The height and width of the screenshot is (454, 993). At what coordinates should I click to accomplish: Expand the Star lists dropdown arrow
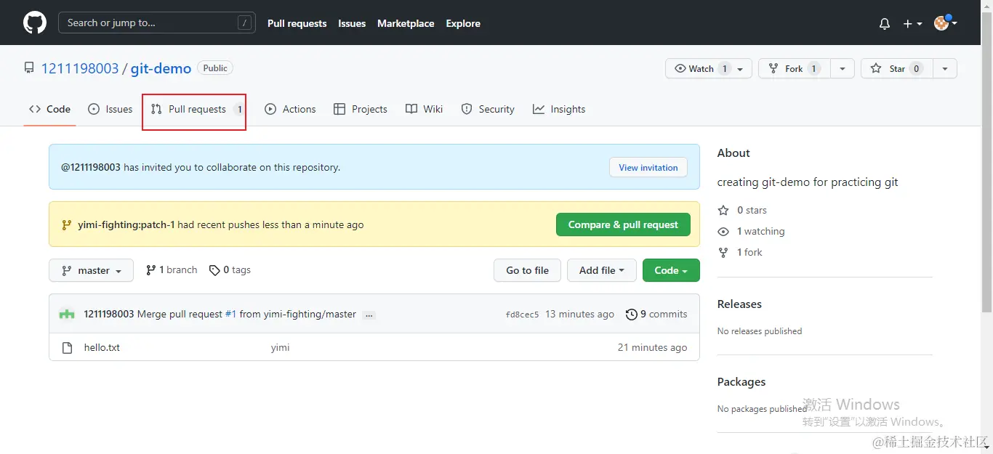pos(945,68)
